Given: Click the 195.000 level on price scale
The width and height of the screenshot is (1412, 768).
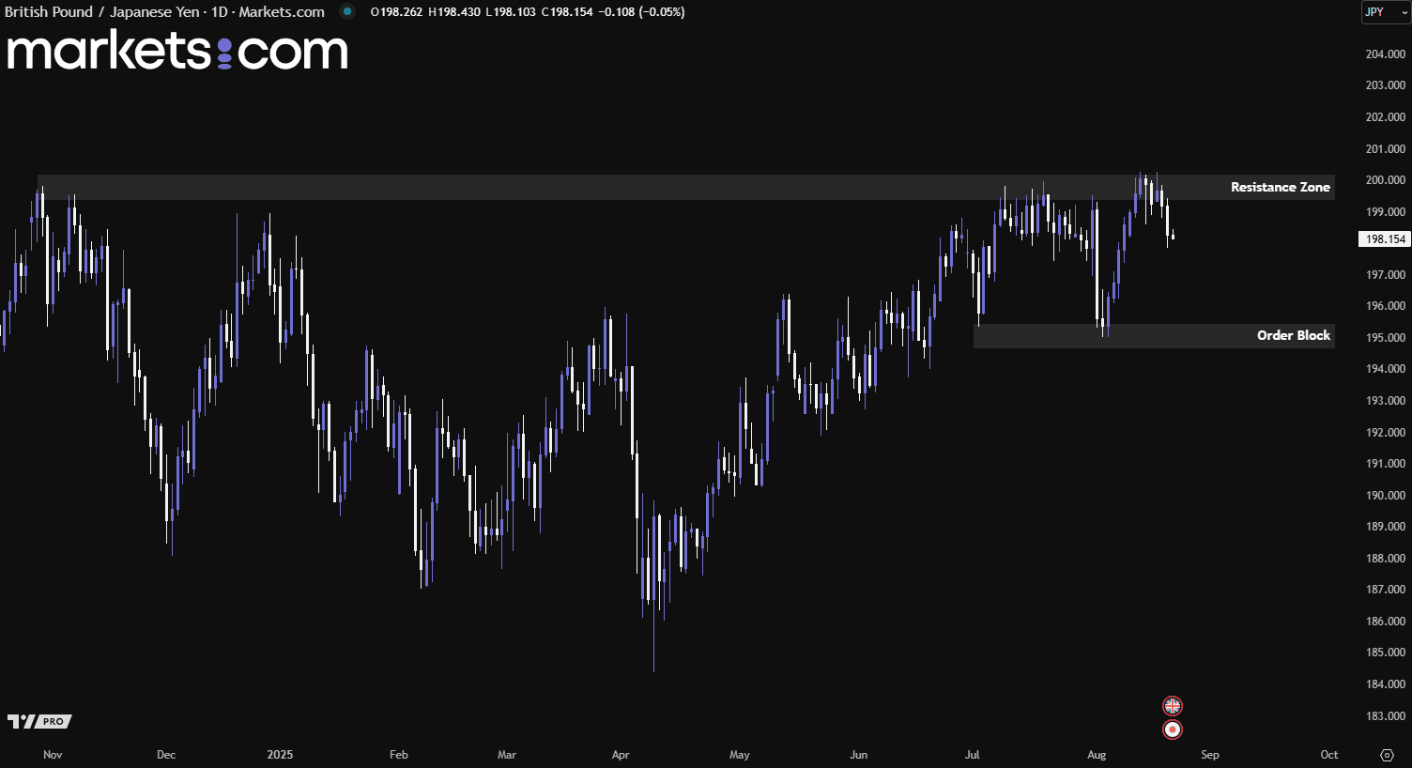Looking at the screenshot, I should click(1385, 338).
